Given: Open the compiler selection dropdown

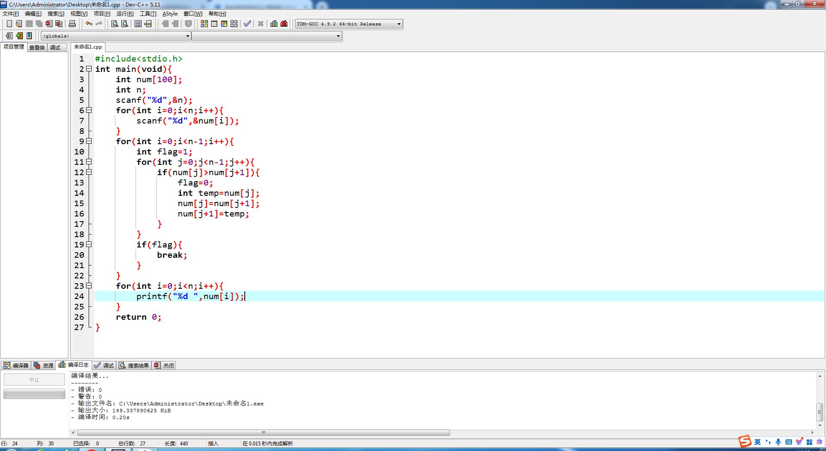Looking at the screenshot, I should (x=349, y=24).
